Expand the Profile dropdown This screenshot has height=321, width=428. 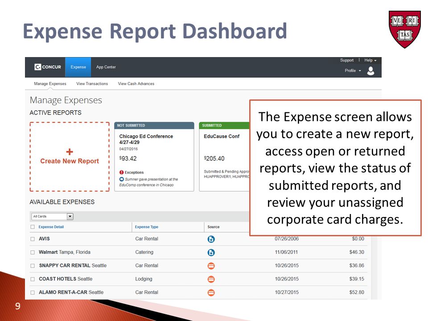(x=353, y=70)
